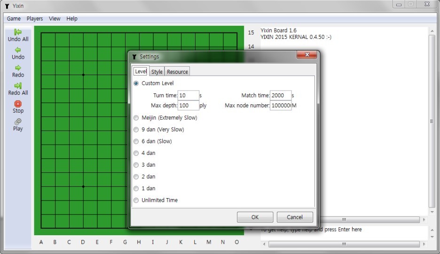This screenshot has height=254, width=440.
Task: Click the Redo All icon
Action: (18, 86)
